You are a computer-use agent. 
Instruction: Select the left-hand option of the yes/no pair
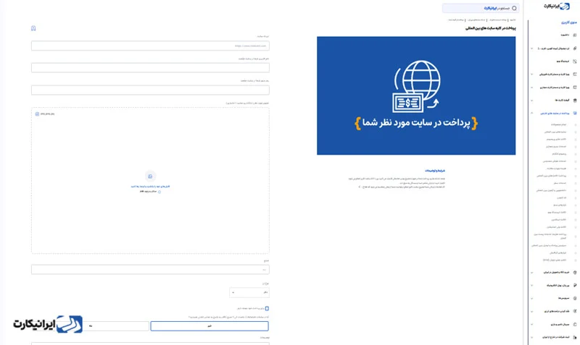[x=91, y=326]
